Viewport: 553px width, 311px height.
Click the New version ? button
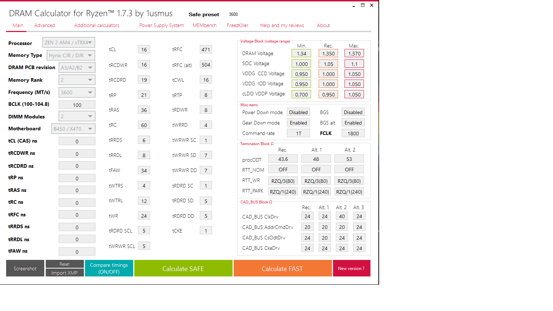click(x=352, y=268)
